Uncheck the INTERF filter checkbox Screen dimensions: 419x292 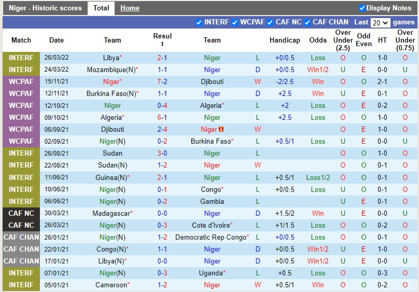point(199,22)
